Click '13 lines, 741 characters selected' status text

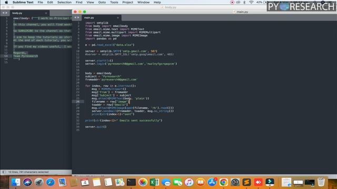point(28,172)
